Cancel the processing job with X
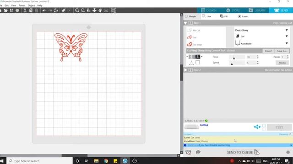This screenshot has height=164, width=293. point(290,134)
